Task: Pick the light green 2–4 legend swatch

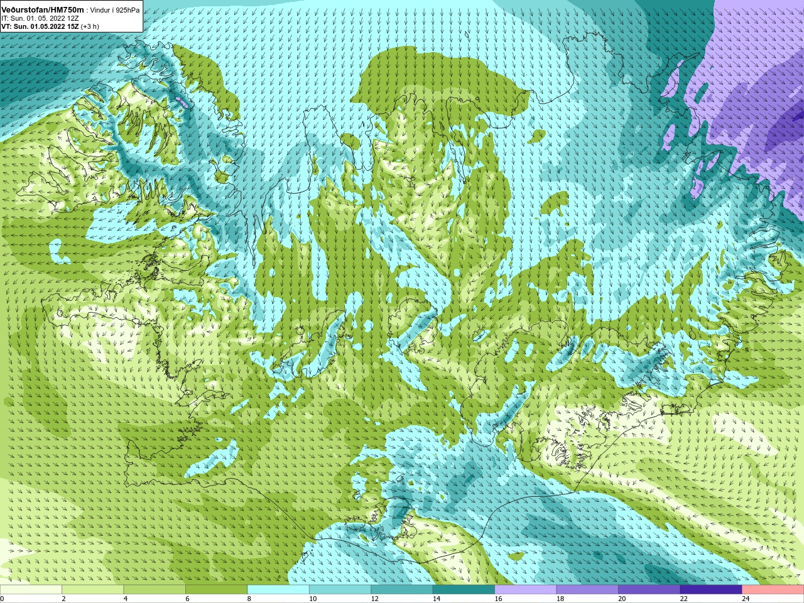Action: (93, 590)
